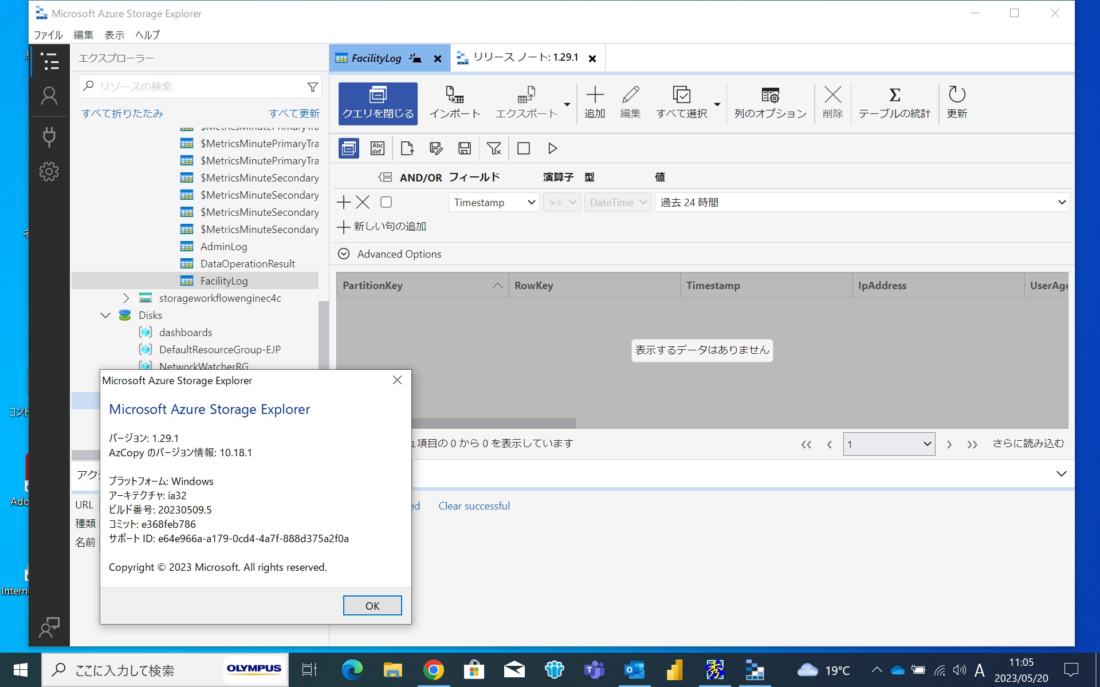1100x687 pixels.
Task: Open the connect plug icon in sidebar
Action: (49, 137)
